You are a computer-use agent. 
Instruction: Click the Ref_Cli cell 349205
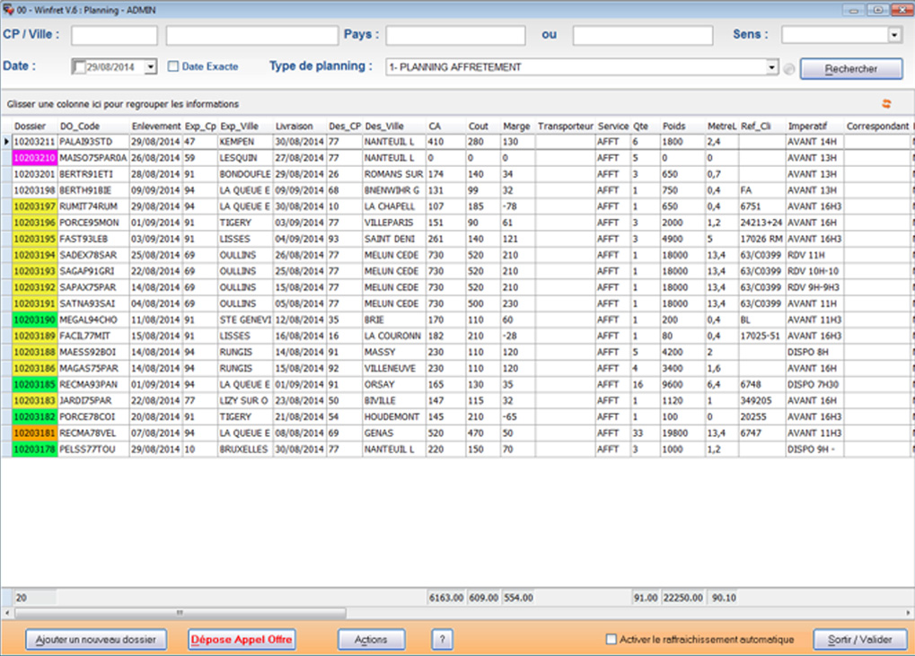[762, 400]
